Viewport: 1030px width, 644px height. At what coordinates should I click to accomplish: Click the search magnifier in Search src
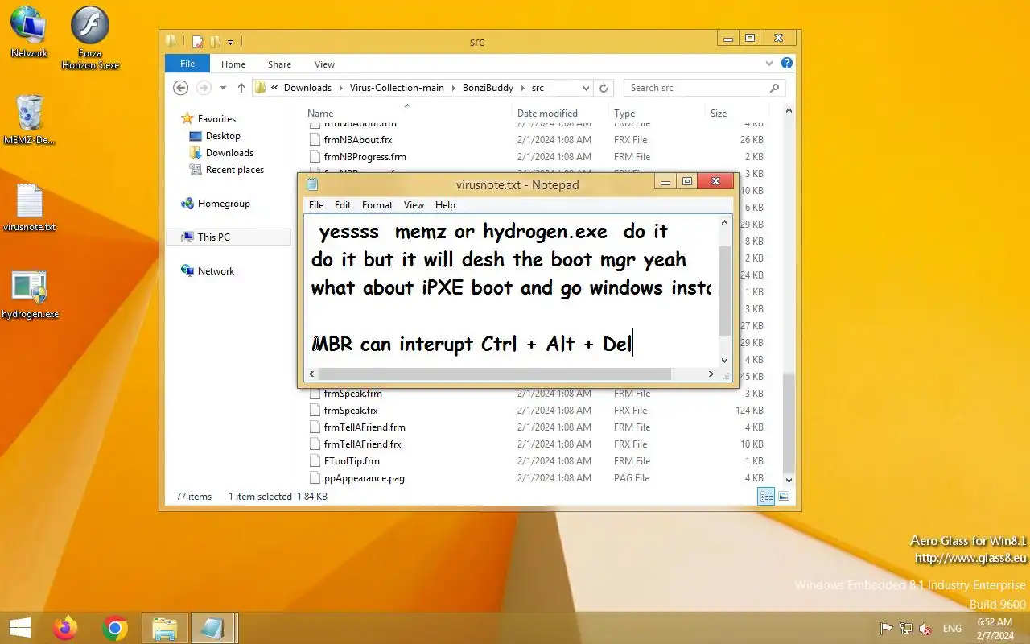(x=775, y=88)
